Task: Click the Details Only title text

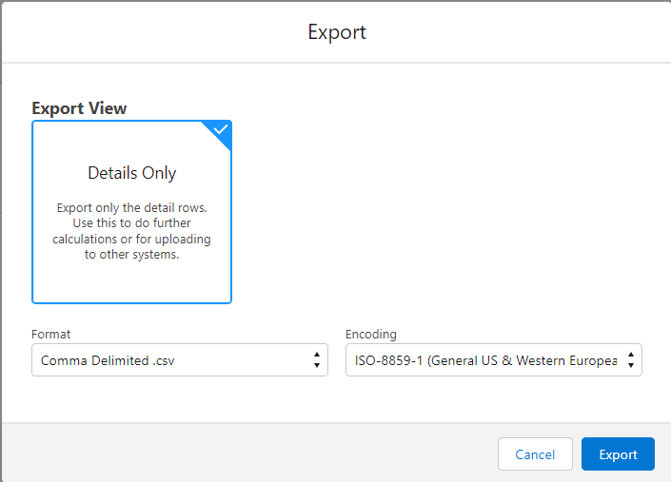Action: point(131,173)
